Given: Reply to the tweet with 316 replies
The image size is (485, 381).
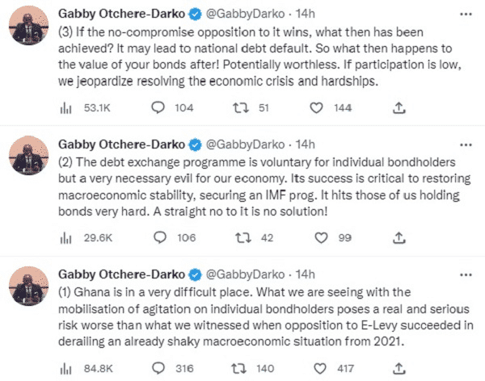Looking at the screenshot, I should 160,368.
